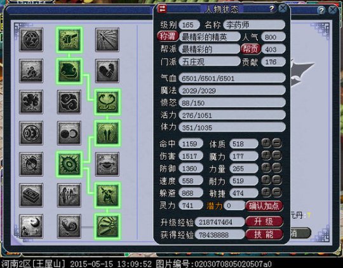Remove a point from 耐力 with minus button
The image size is (343, 268).
point(277,180)
